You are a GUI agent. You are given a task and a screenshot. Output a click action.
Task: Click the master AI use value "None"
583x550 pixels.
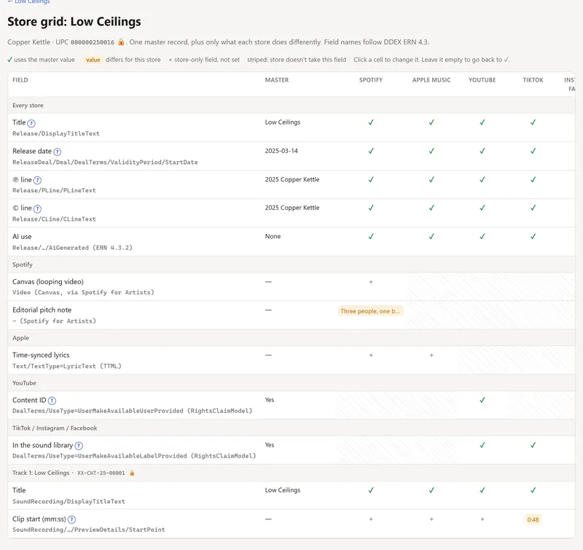(x=273, y=236)
